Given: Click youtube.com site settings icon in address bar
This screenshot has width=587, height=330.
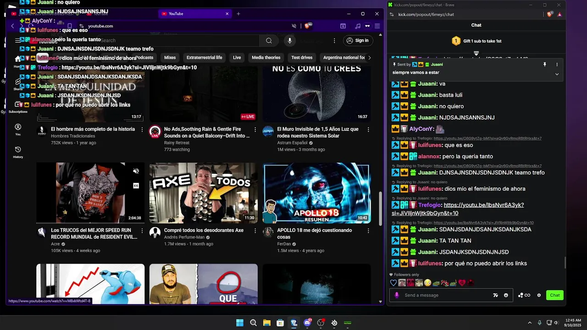Looking at the screenshot, I should (x=81, y=26).
